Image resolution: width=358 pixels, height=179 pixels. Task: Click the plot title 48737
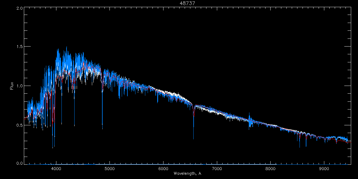[x=187, y=3]
